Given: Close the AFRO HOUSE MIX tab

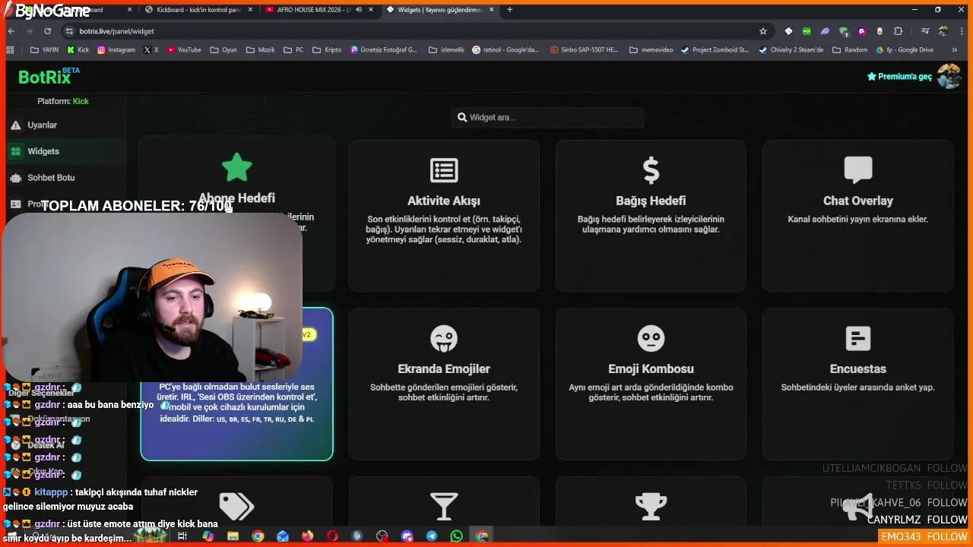Looking at the screenshot, I should click(x=369, y=10).
